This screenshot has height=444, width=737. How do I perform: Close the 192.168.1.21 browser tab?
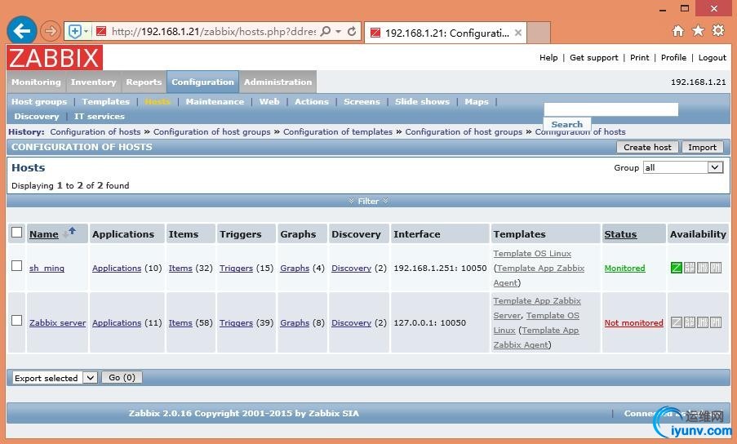coord(518,33)
